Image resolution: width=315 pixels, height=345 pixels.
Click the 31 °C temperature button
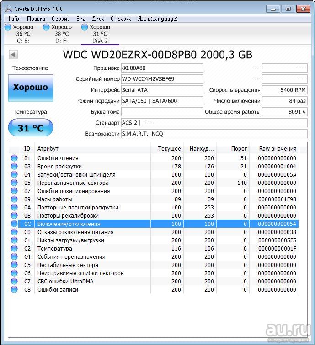31,127
